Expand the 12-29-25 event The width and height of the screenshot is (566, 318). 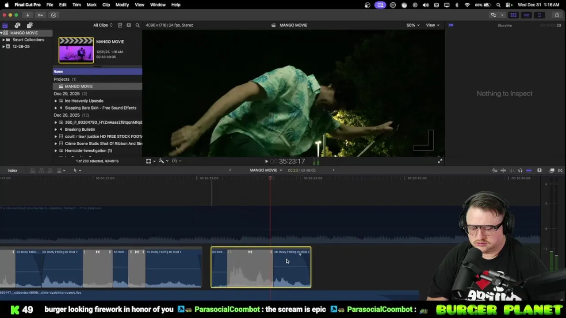[x=4, y=46]
